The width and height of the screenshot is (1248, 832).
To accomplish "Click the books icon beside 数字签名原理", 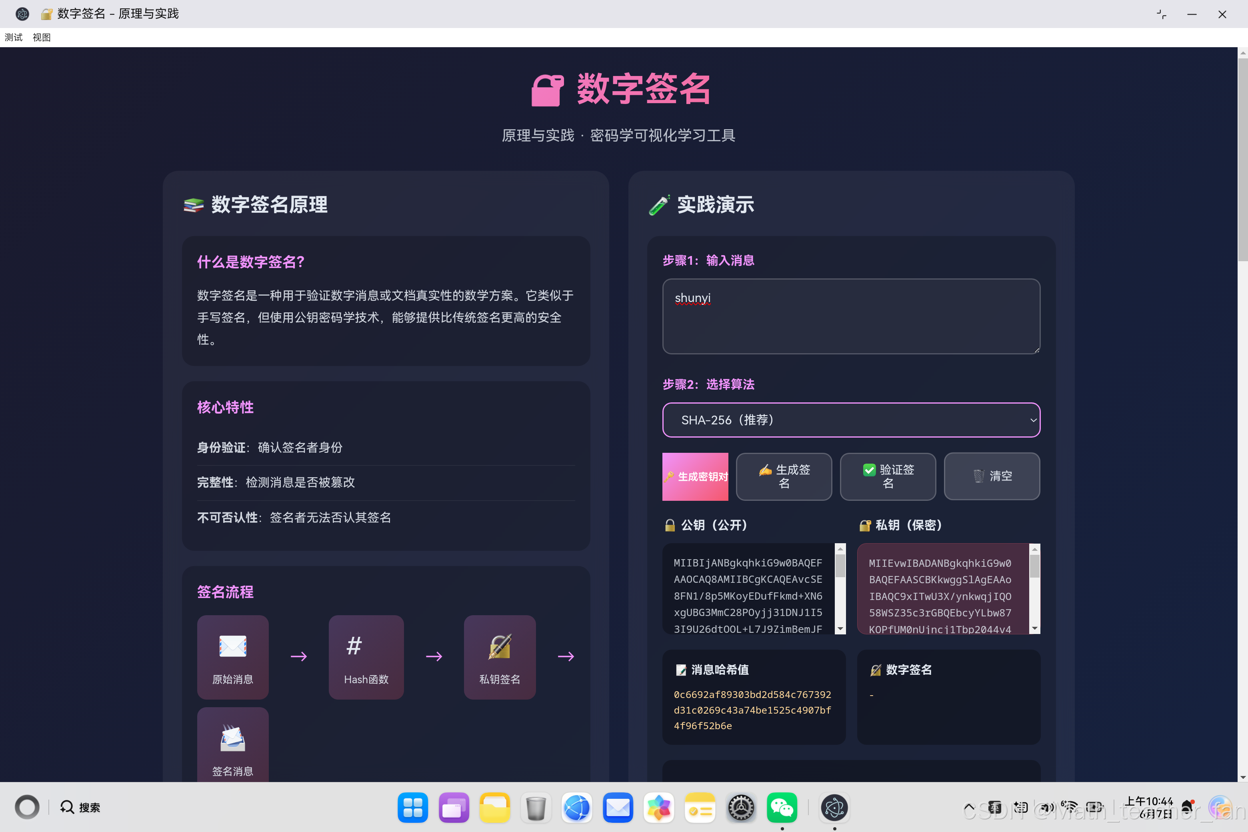I will click(194, 205).
